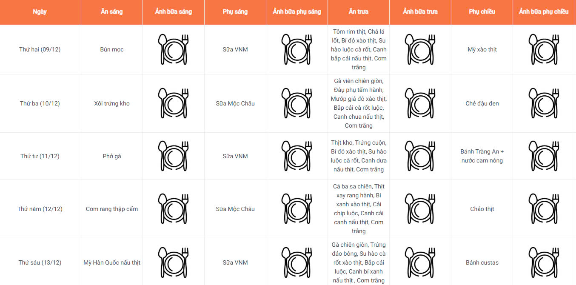Open lunch photo icon for Thứ hai (09/12)

(420, 49)
